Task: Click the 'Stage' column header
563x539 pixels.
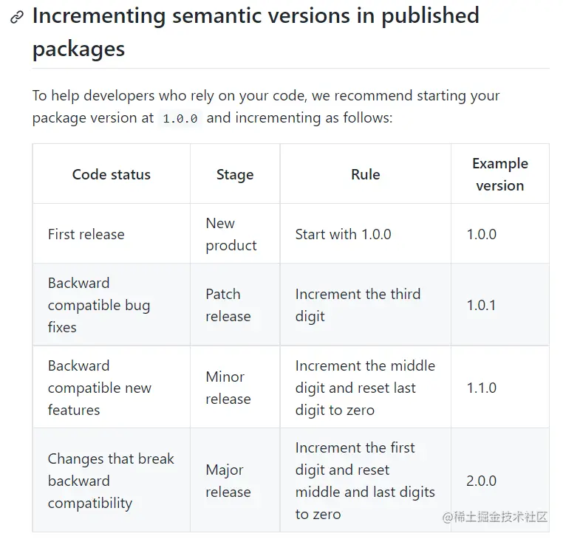Action: 235,174
